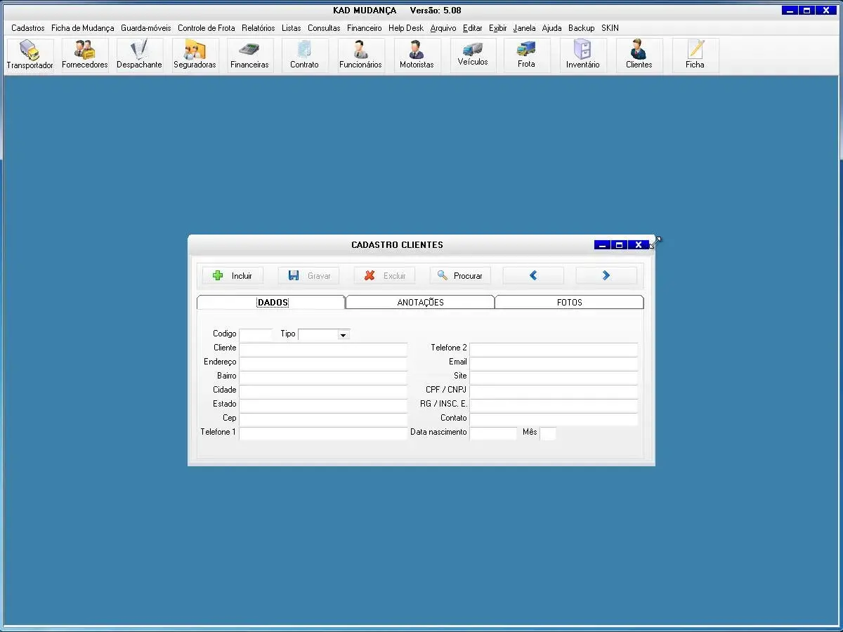The image size is (843, 632).
Task: Open the Janela menu
Action: coord(524,28)
